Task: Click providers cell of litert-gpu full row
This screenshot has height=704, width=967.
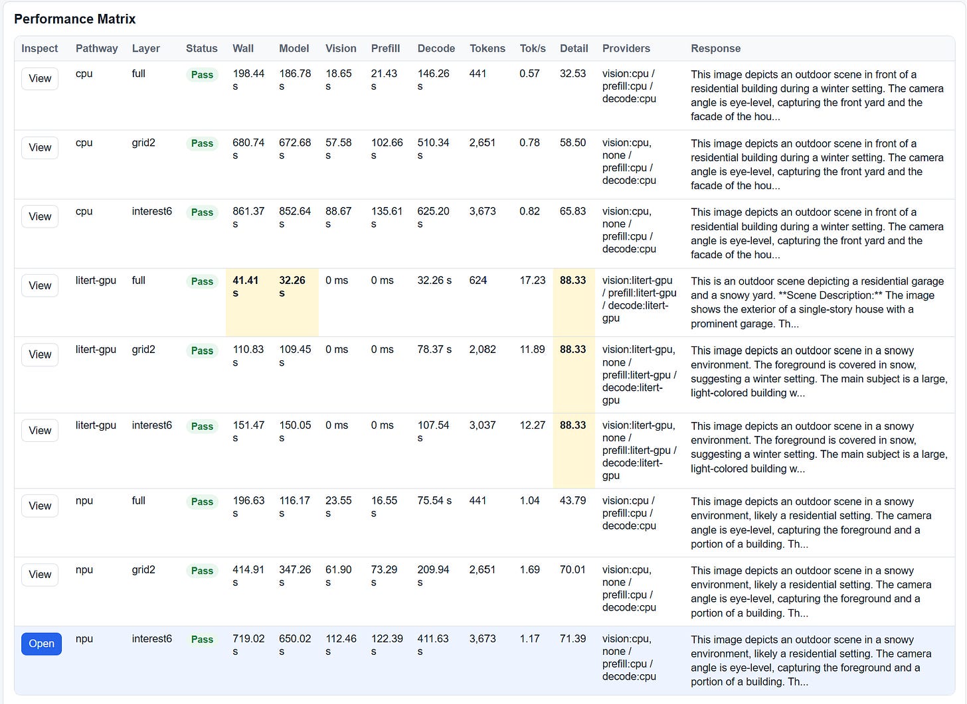Action: pyautogui.click(x=639, y=299)
